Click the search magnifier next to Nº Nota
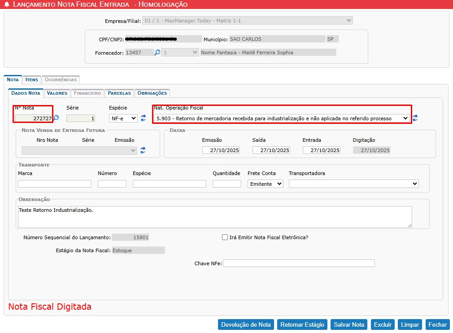The image size is (453, 333). (x=56, y=118)
